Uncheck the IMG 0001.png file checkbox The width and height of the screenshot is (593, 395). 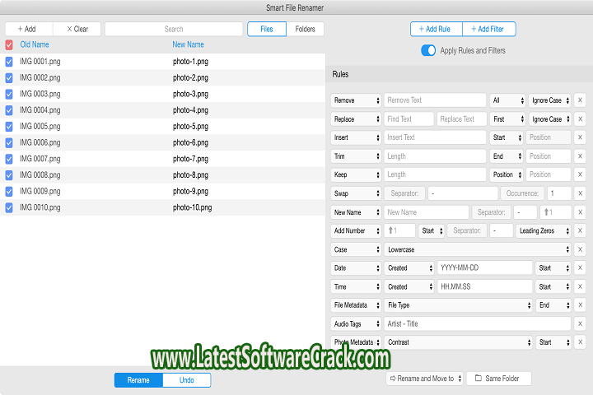9,62
